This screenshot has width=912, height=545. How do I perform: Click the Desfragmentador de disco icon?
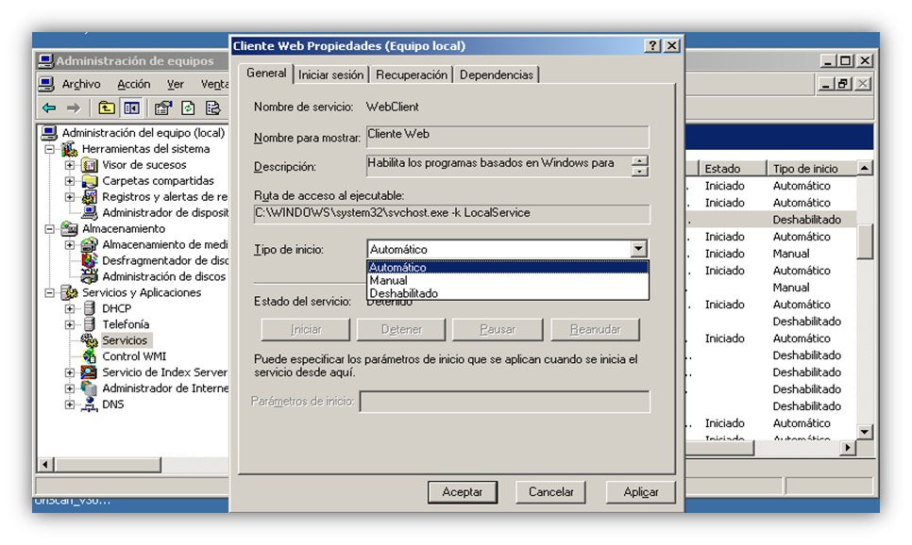[x=90, y=260]
